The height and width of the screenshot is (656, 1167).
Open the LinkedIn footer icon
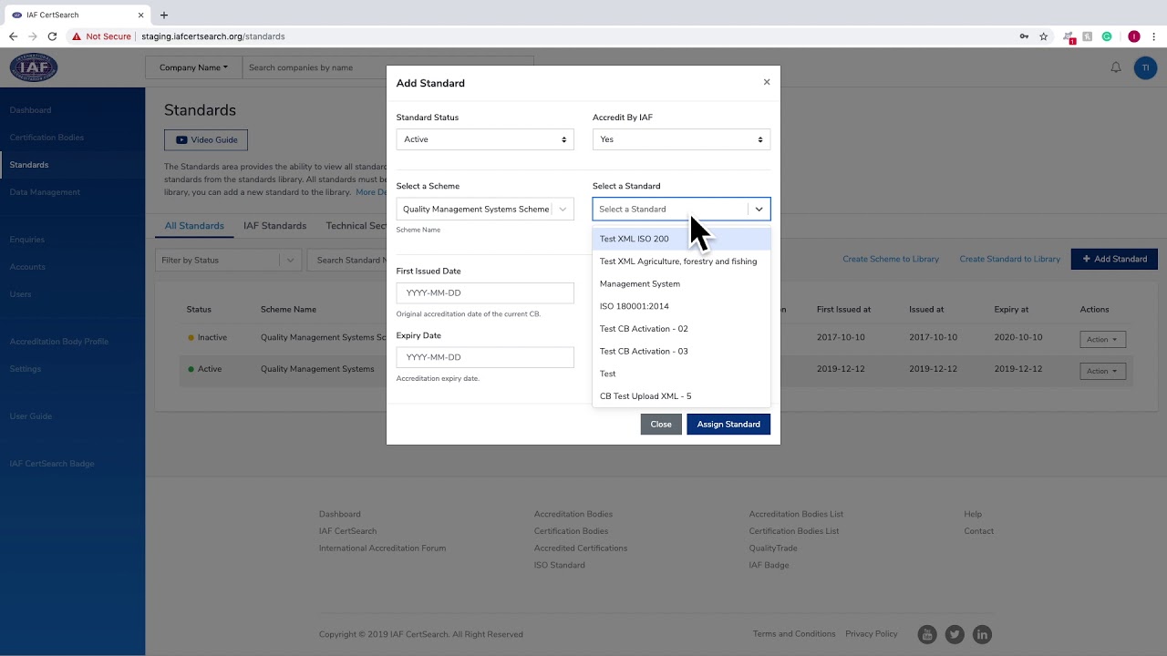click(982, 634)
